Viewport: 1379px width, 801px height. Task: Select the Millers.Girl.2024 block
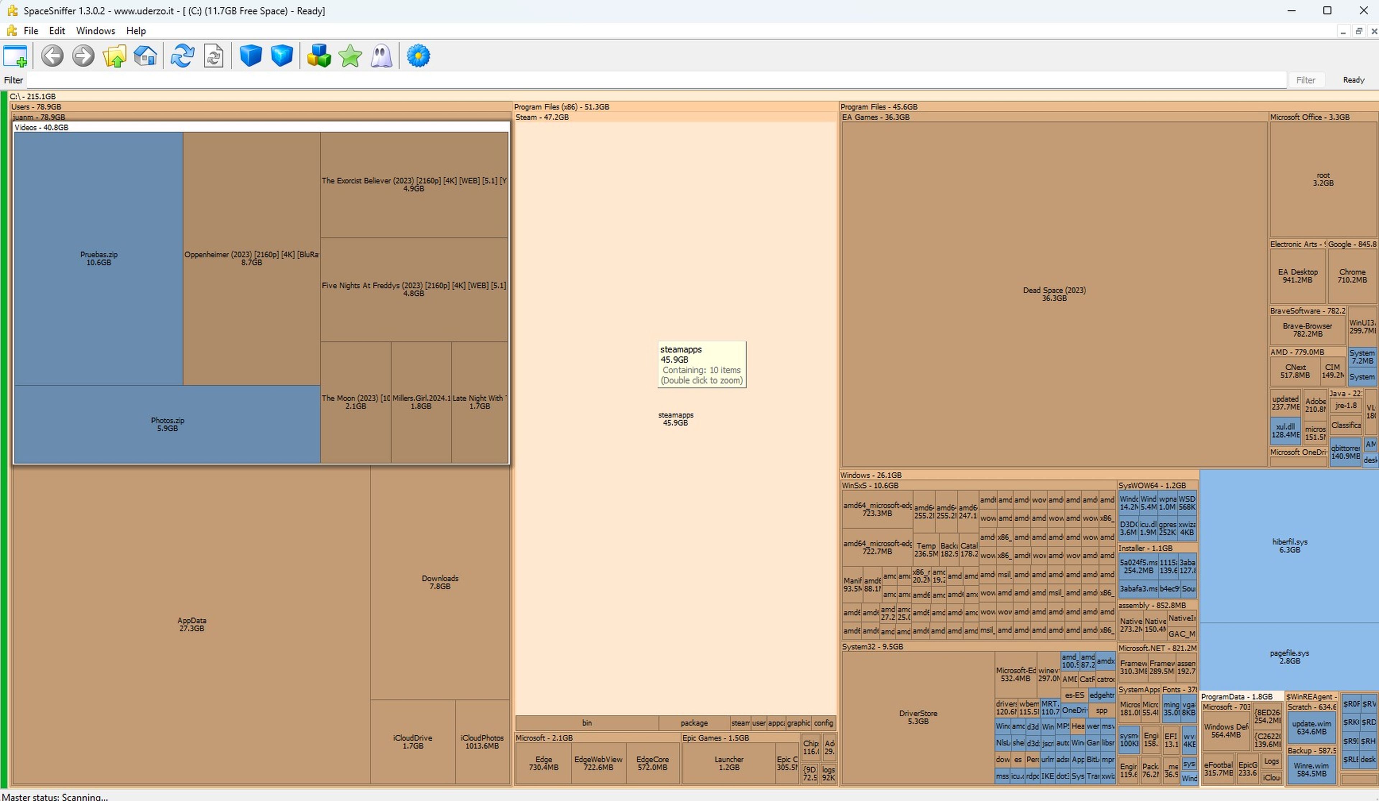(x=421, y=402)
